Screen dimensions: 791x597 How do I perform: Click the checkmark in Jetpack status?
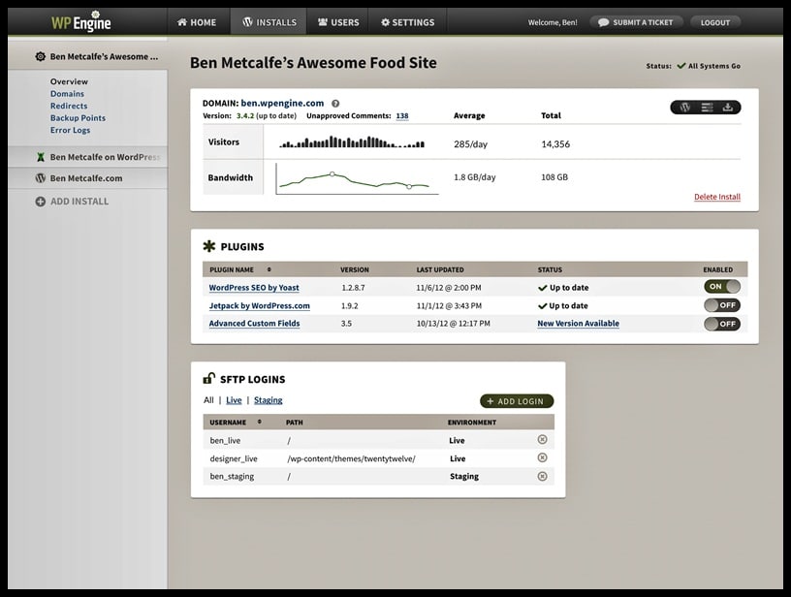coord(542,306)
